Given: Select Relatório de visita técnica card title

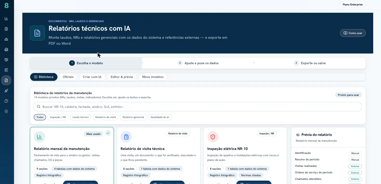Looking at the screenshot, I should (x=142, y=149).
